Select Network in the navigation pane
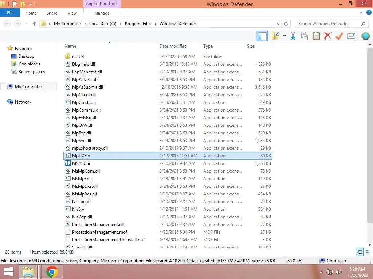The image size is (373, 279). (23, 102)
